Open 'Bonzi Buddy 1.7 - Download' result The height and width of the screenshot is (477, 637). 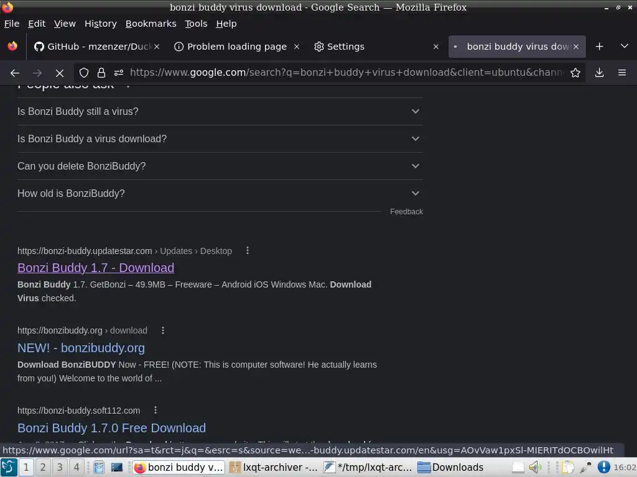pyautogui.click(x=96, y=268)
